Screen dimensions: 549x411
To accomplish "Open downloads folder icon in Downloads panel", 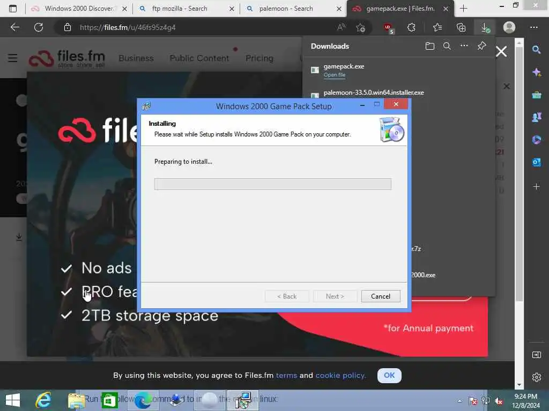I will coord(429,46).
